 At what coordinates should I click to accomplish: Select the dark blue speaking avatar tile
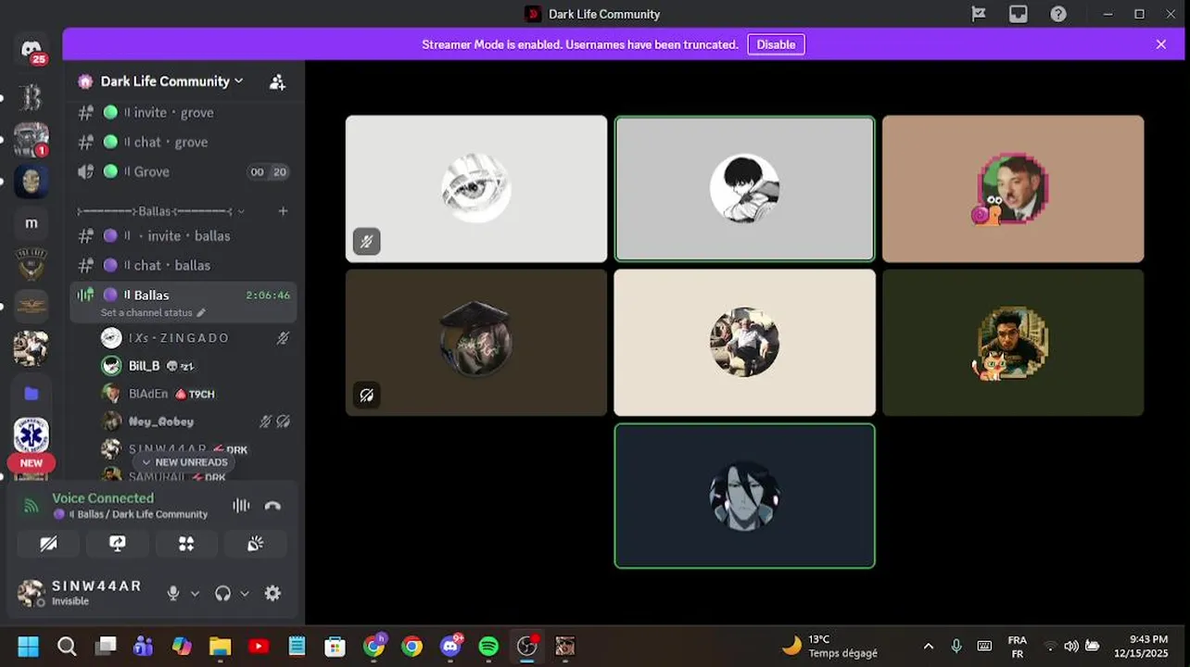point(744,496)
